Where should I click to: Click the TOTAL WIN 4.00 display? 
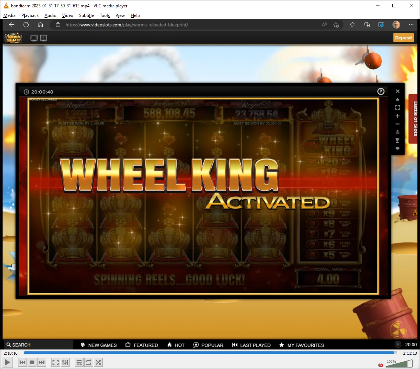point(328,278)
